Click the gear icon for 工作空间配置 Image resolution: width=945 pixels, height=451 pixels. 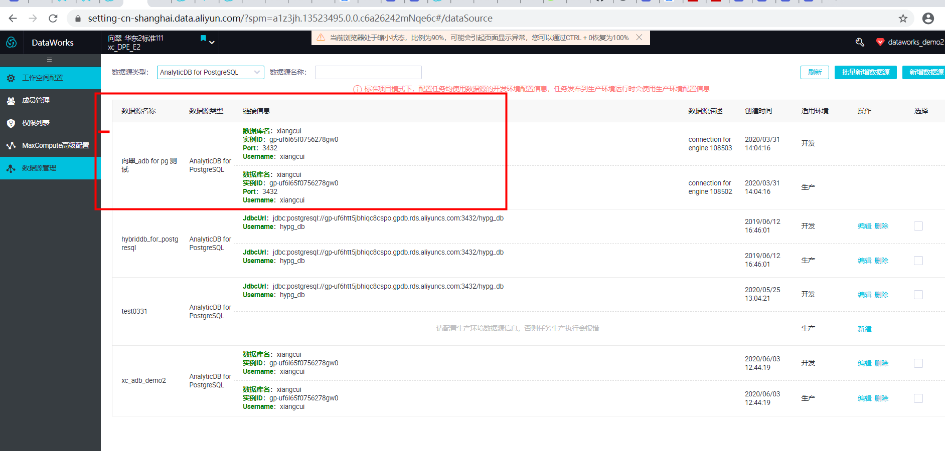11,78
